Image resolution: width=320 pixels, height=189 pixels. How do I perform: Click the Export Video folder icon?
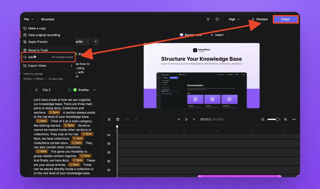click(25, 66)
